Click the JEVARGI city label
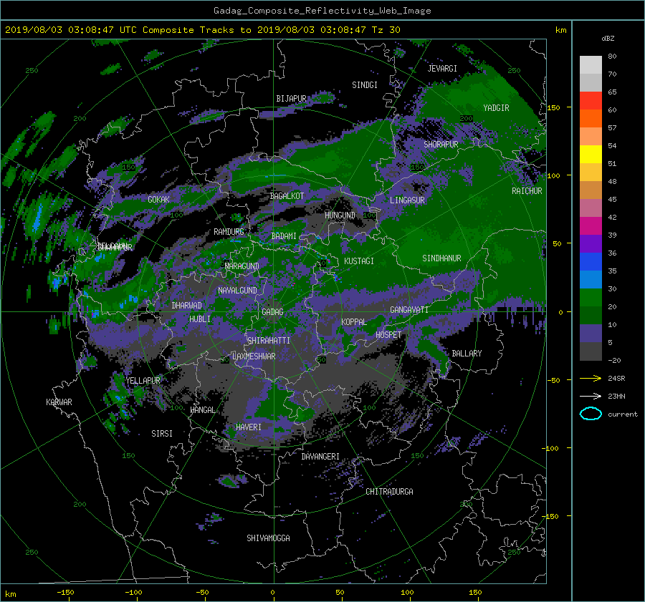Image resolution: width=645 pixels, height=602 pixels. click(x=442, y=69)
